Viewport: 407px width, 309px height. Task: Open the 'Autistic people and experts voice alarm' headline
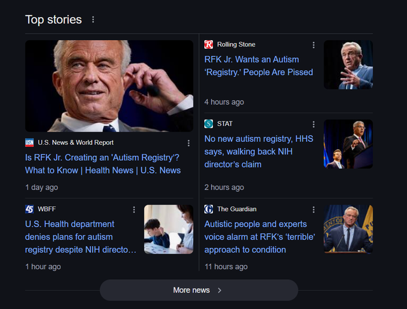click(x=259, y=237)
